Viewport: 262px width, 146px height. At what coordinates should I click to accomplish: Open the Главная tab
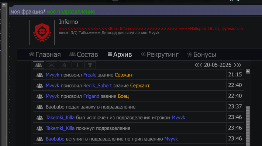(x=45, y=54)
